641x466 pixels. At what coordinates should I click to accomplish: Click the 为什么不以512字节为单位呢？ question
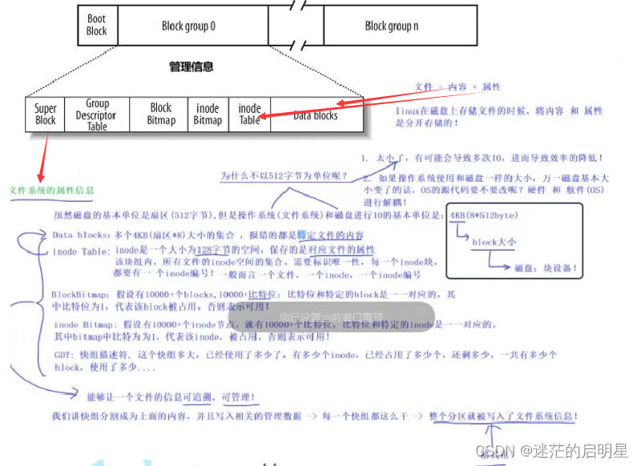[284, 176]
